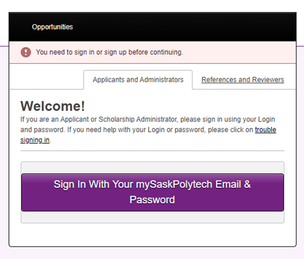The image size is (304, 259).
Task: Click gray panel strip beneath purple button
Action: point(153,217)
